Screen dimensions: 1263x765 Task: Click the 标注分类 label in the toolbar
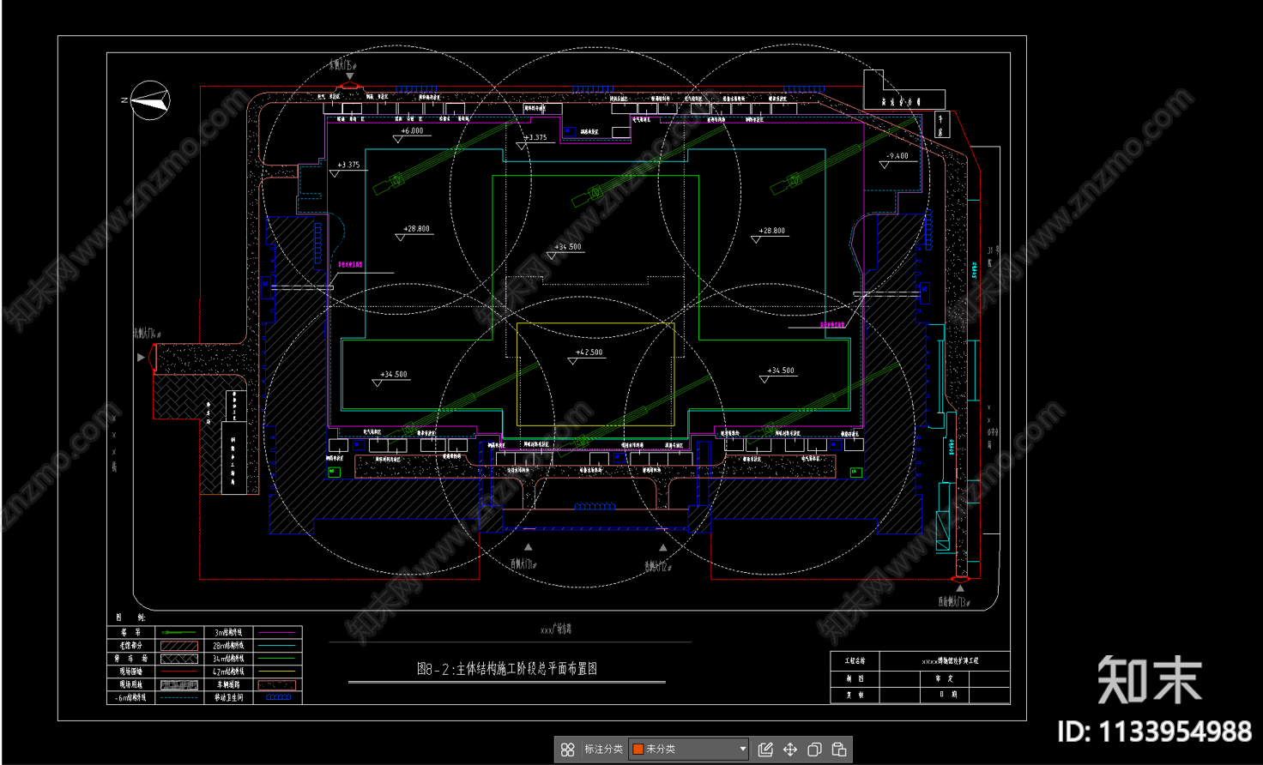[603, 750]
